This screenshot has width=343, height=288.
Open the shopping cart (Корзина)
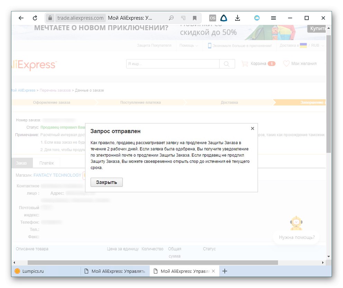point(258,64)
